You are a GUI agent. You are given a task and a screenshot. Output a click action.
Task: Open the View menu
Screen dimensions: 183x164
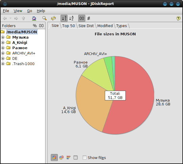18,11
